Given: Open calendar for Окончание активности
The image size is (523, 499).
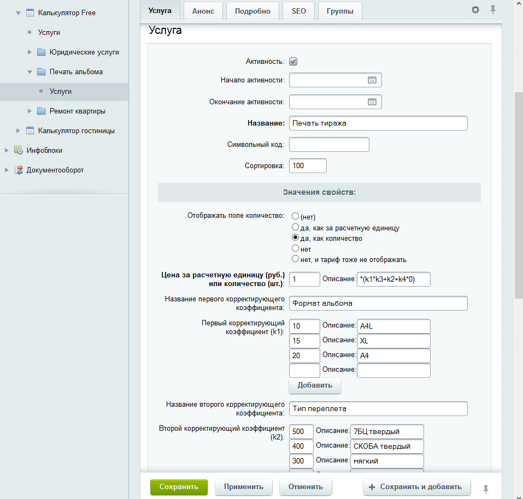Looking at the screenshot, I should [x=372, y=102].
